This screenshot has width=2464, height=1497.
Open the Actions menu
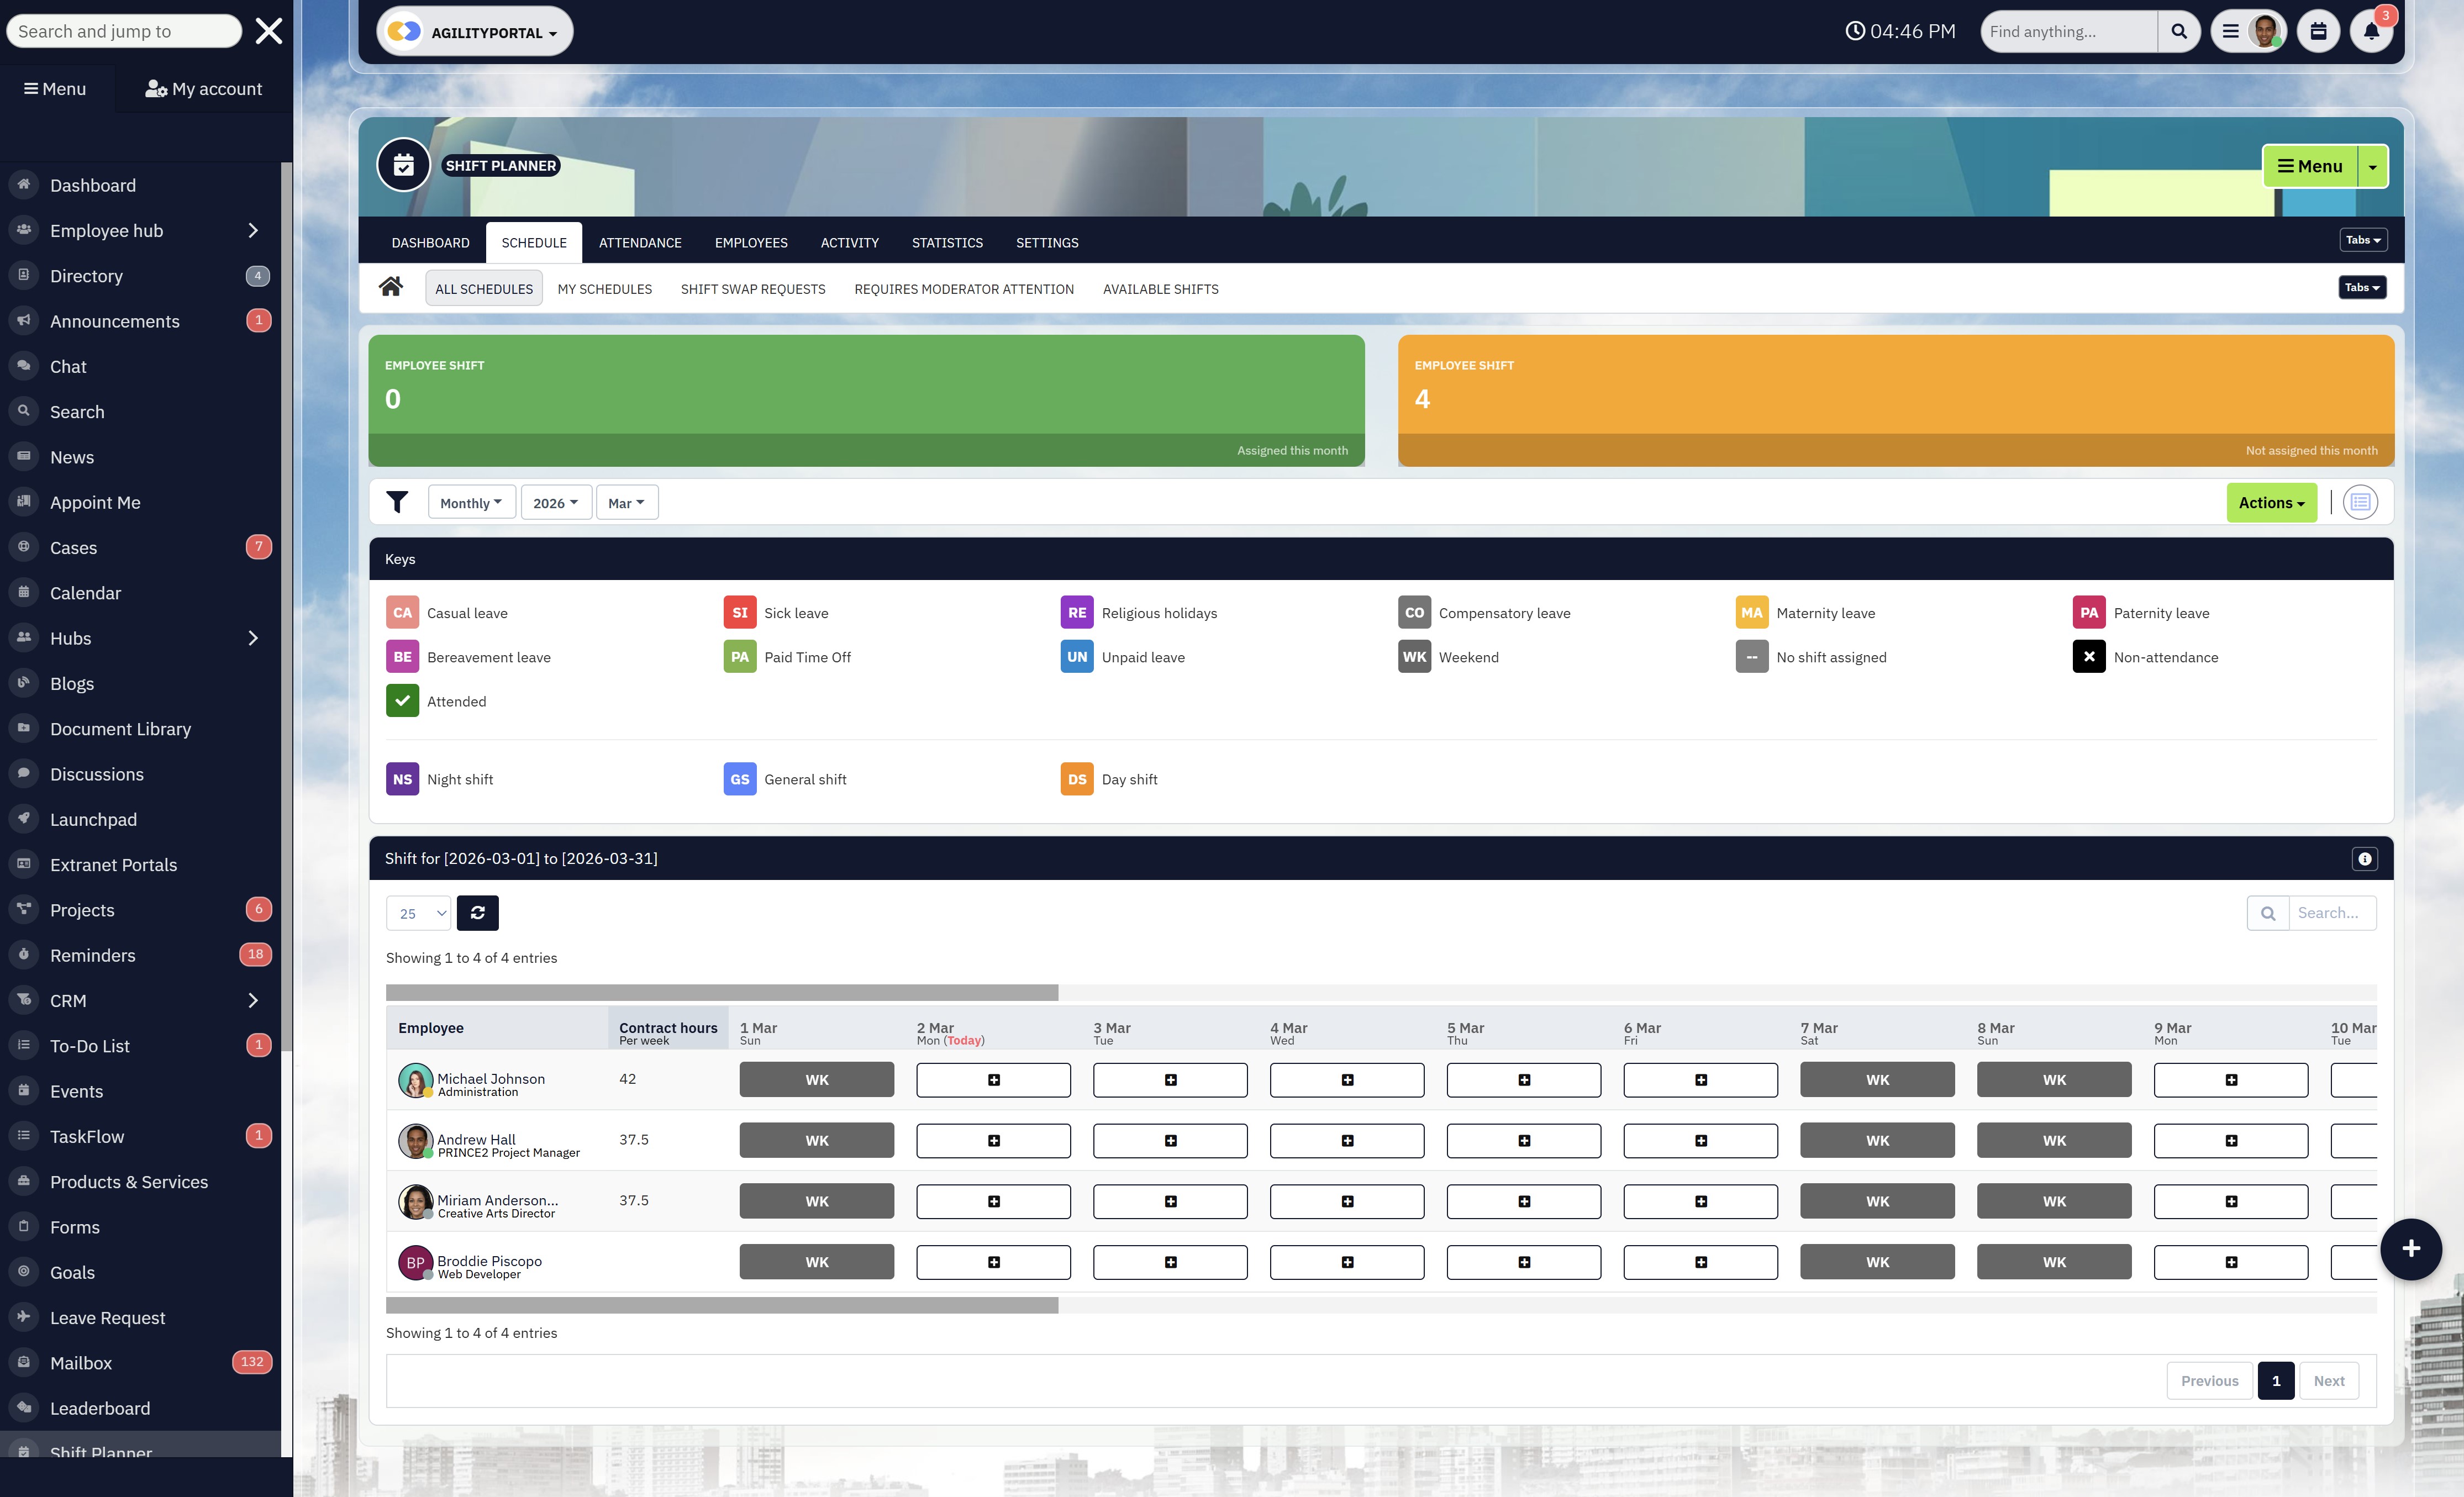(2271, 502)
